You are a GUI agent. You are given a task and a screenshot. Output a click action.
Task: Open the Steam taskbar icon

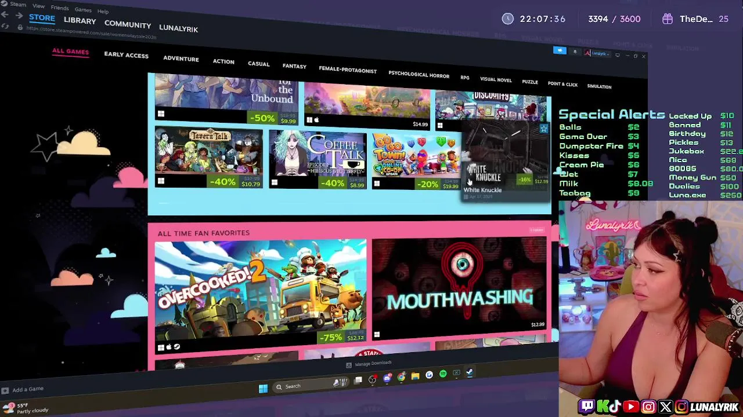(x=469, y=372)
